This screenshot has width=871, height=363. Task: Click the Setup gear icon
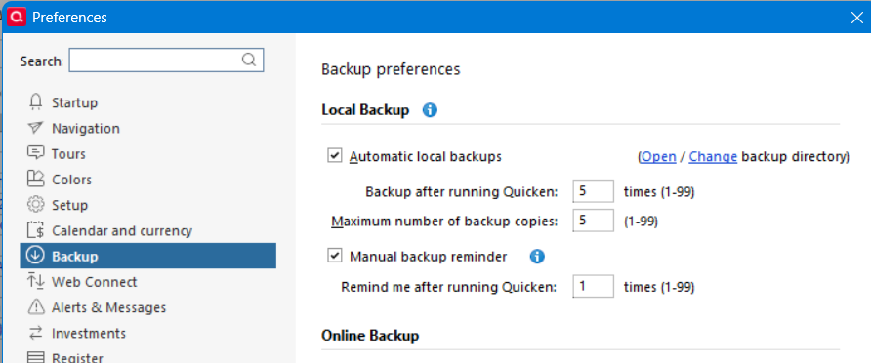[35, 204]
